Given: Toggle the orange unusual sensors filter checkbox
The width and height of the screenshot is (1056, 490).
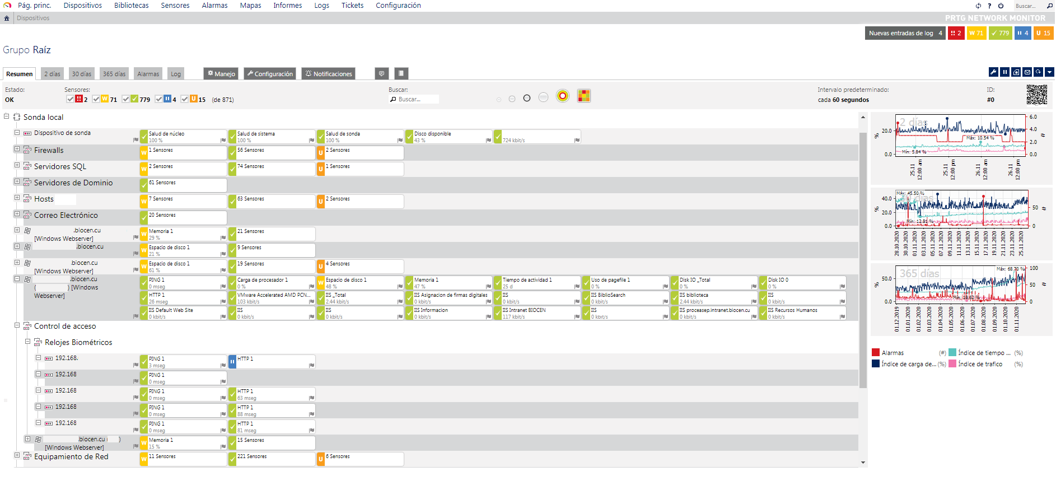Looking at the screenshot, I should (x=185, y=99).
